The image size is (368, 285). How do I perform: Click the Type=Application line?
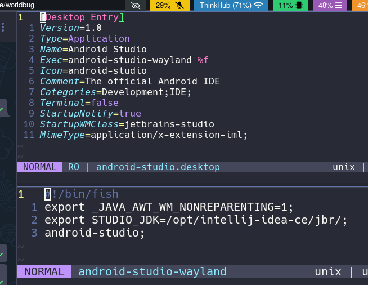tap(85, 38)
